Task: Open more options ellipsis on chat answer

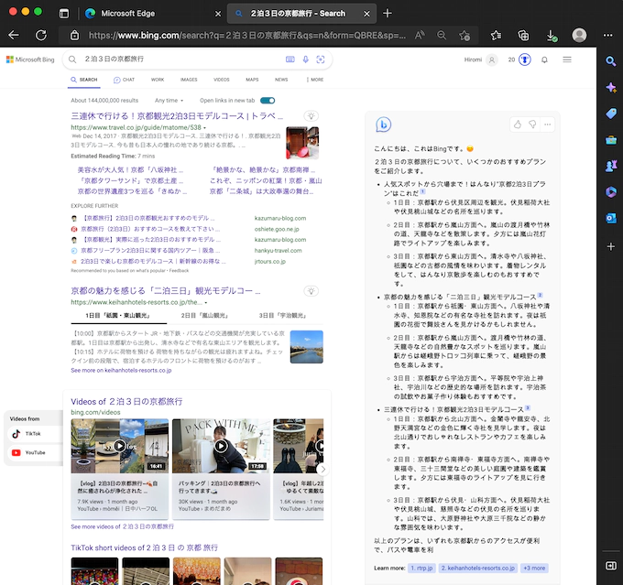Action: tap(548, 125)
